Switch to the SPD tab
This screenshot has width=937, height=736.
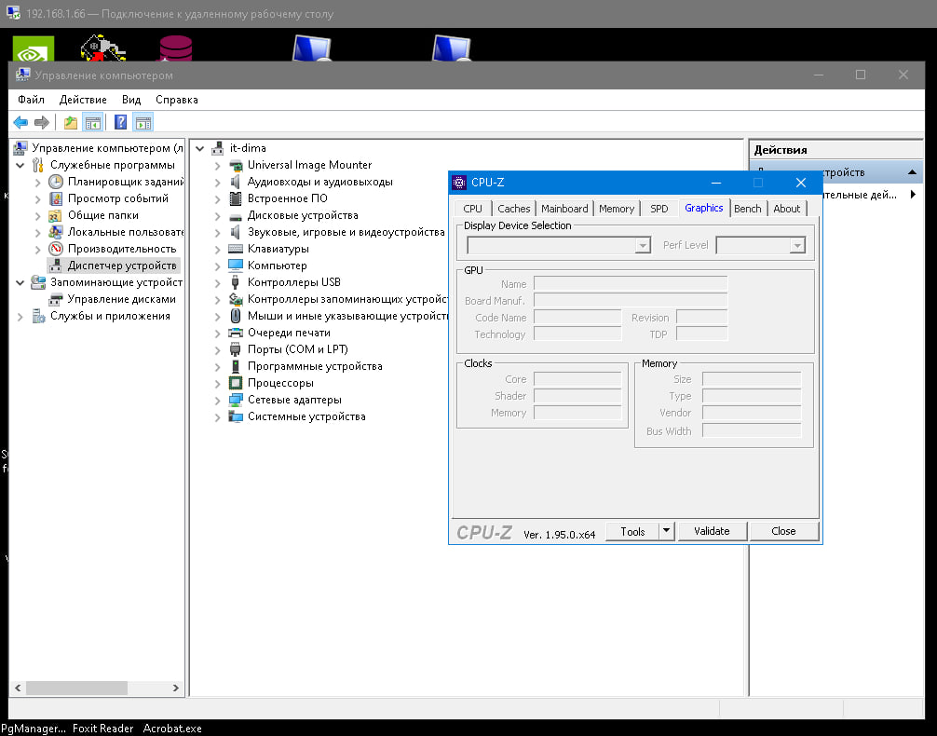[x=659, y=209]
